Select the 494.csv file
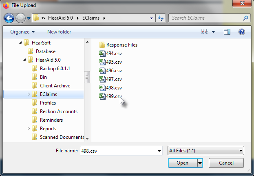 [110, 53]
